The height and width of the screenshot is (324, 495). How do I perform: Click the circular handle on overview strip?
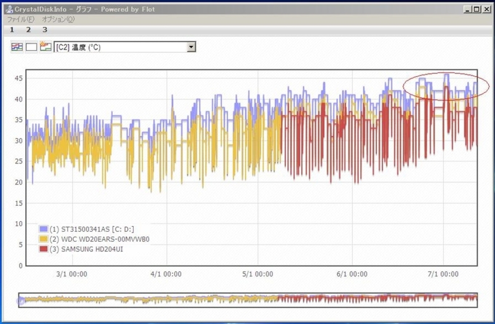[21, 301]
